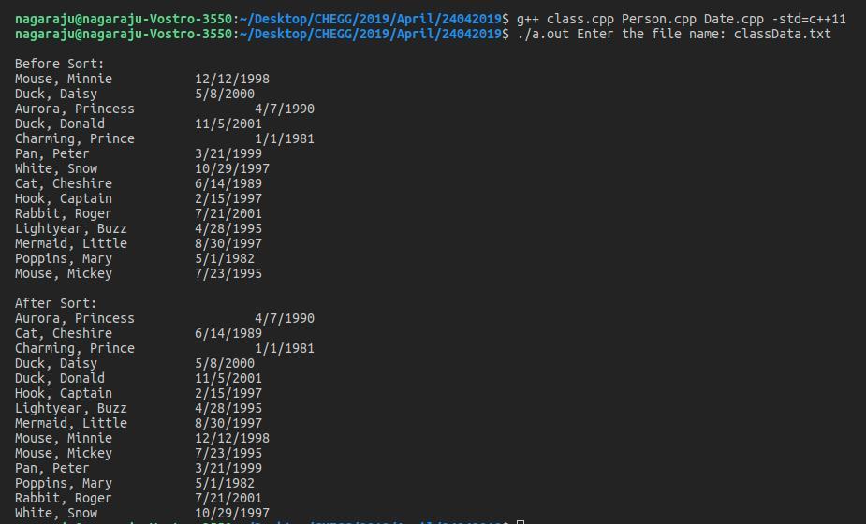Click date 7/23/1995 beside 'Mouse, Mickey' After Sort
This screenshot has width=866, height=524.
point(228,453)
